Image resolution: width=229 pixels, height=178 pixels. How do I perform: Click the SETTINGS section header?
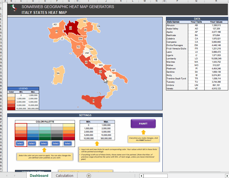(85, 115)
